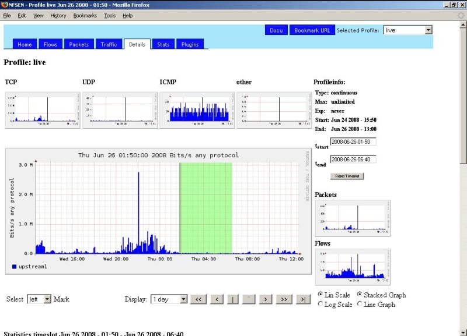Step forward with single-right arrow button
Image resolution: width=467 pixels, height=336 pixels.
click(x=266, y=299)
